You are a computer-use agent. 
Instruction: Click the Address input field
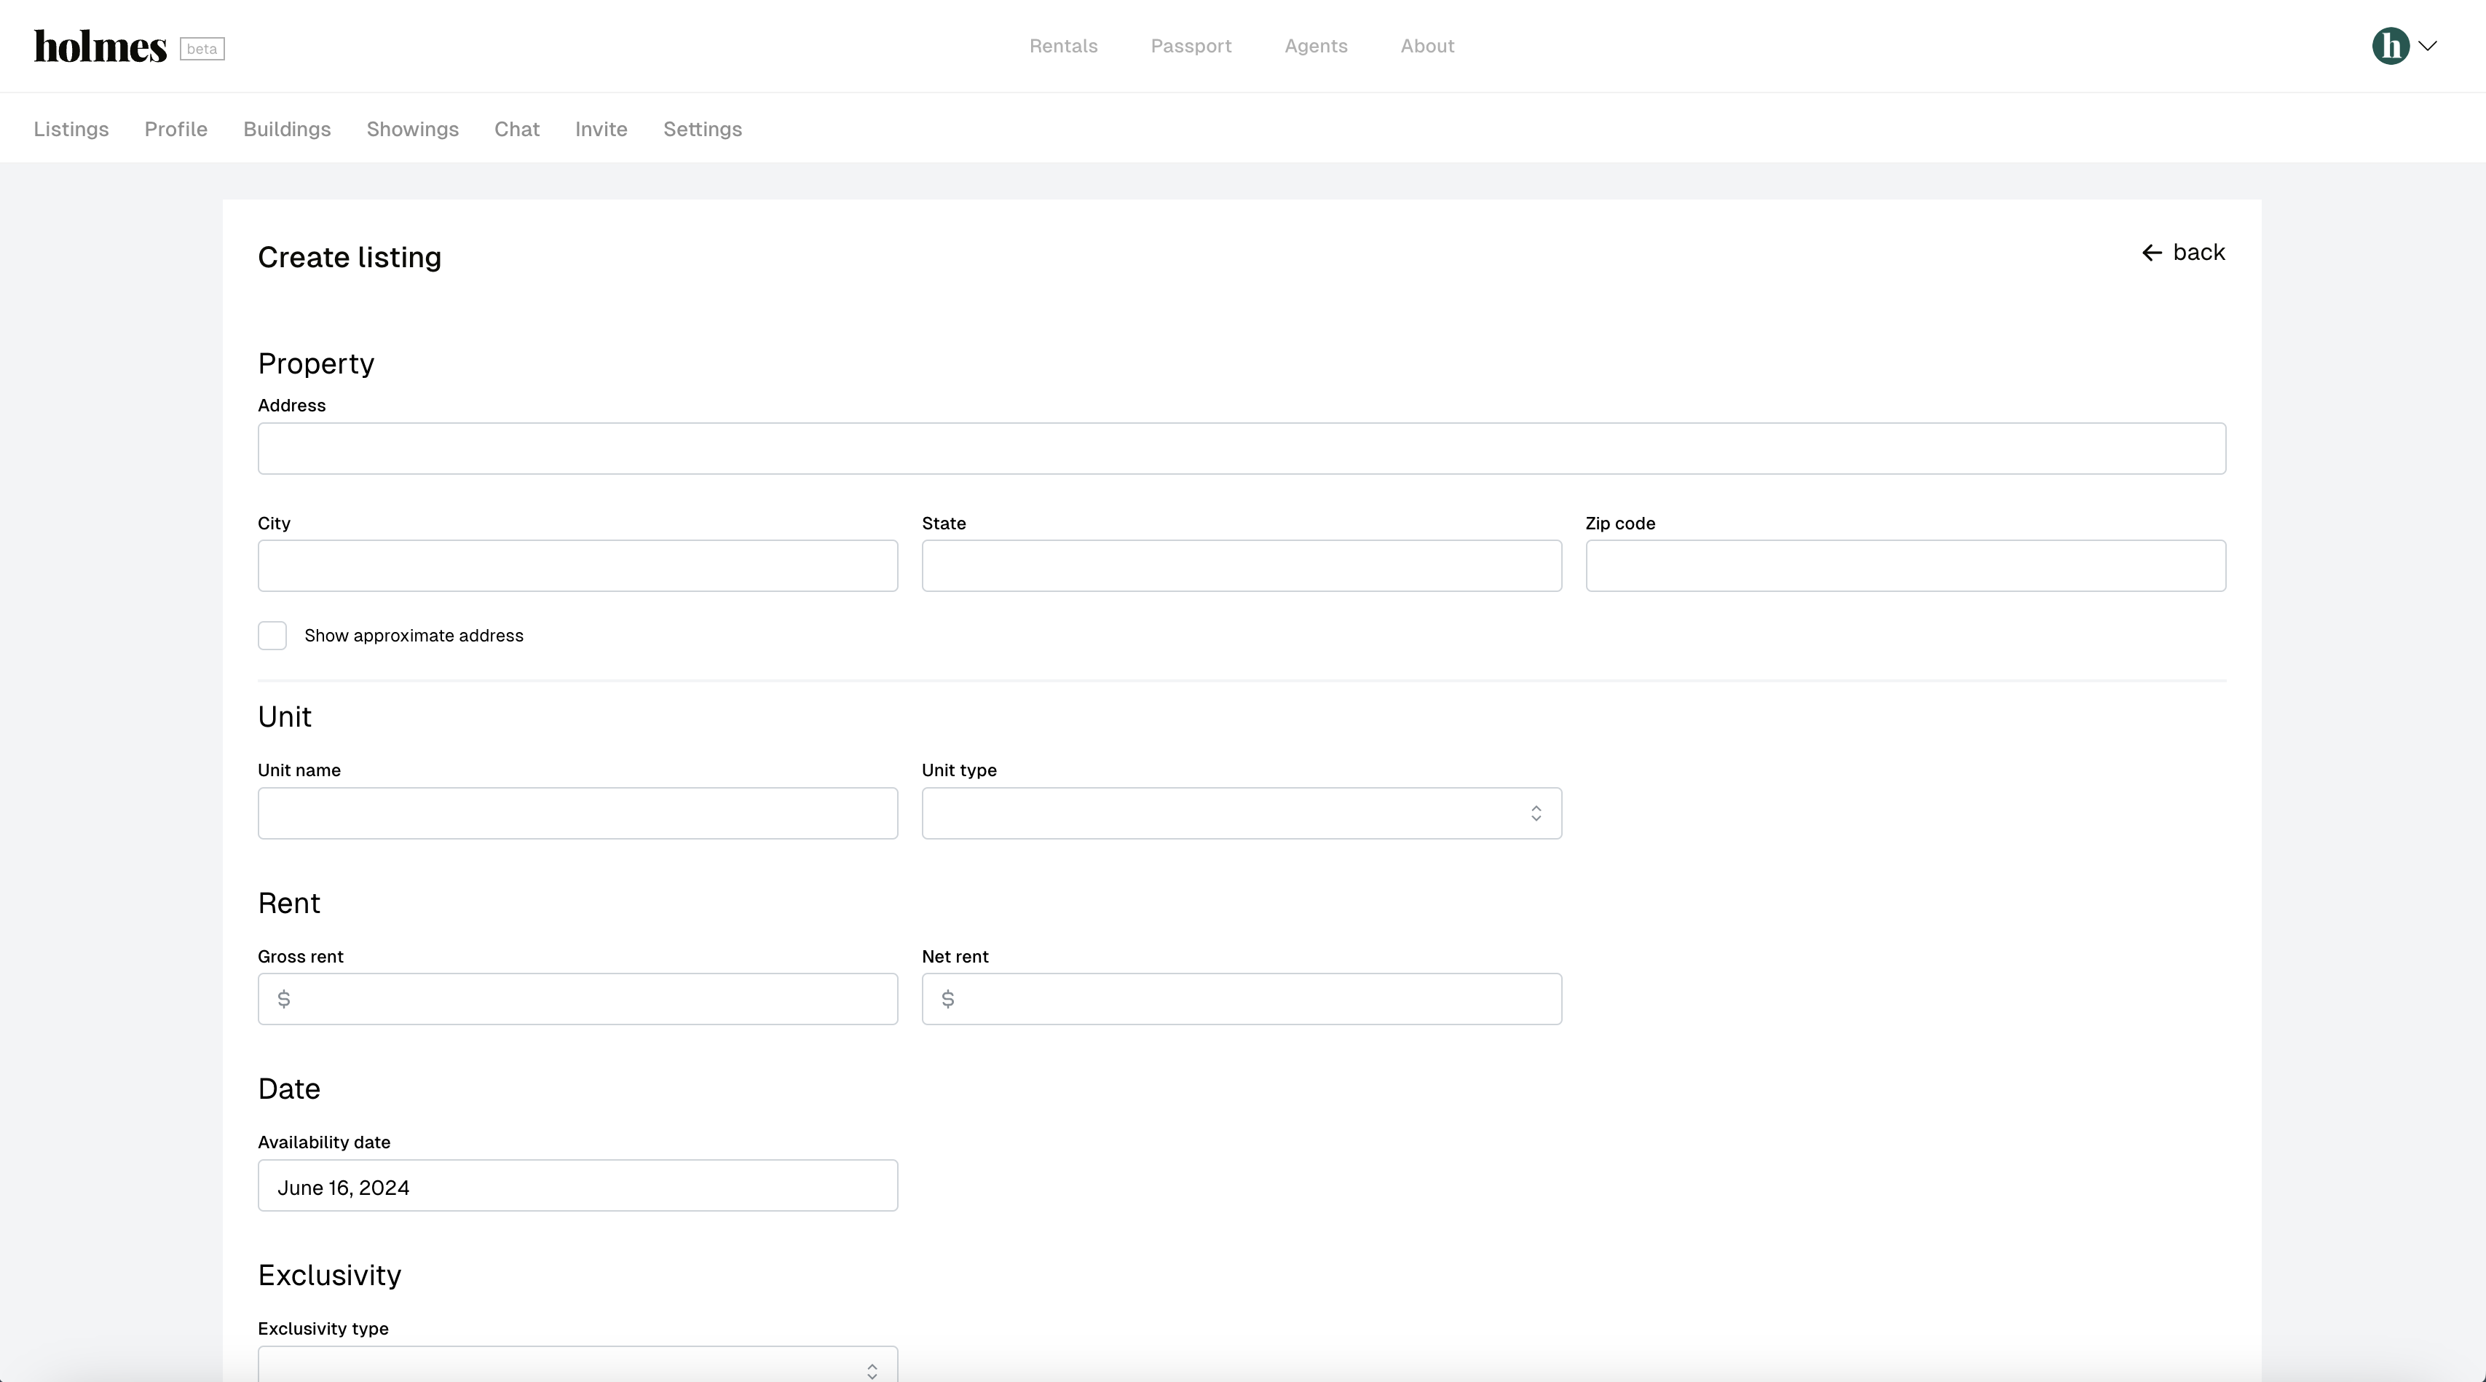click(x=1241, y=448)
